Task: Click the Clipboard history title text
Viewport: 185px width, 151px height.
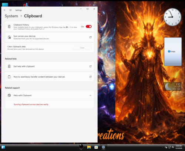Action: [x=21, y=25]
